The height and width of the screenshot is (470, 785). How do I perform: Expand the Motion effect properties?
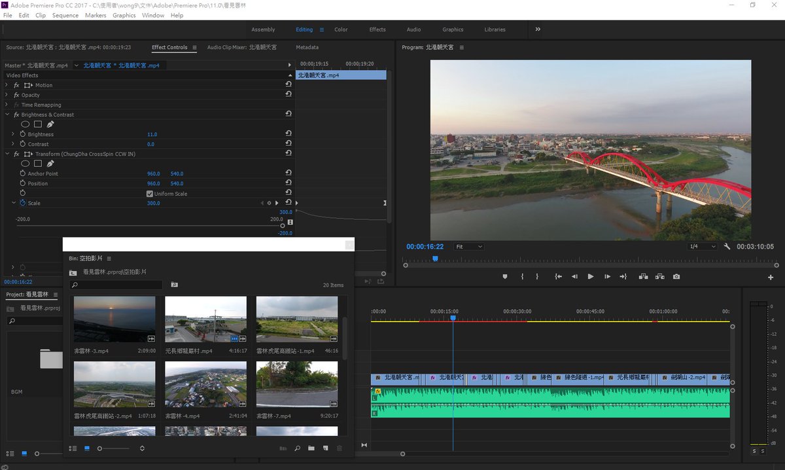click(x=7, y=85)
